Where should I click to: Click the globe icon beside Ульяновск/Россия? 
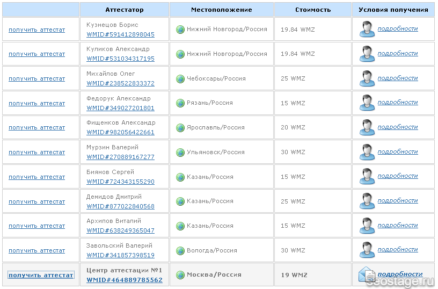[180, 153]
